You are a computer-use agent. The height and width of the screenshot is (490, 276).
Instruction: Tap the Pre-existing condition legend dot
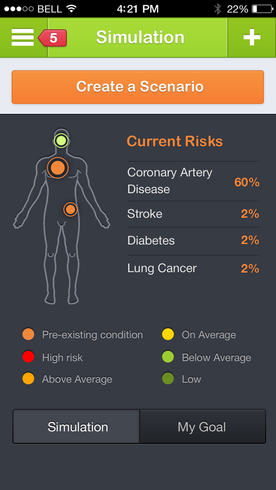pos(28,335)
